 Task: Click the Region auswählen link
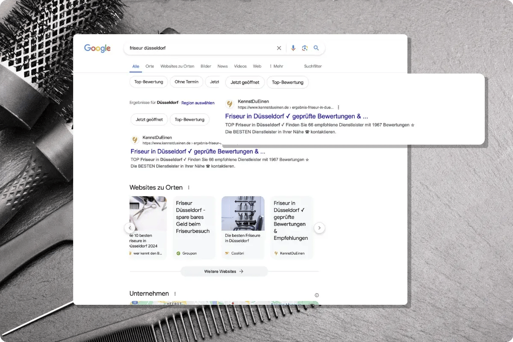[198, 103]
